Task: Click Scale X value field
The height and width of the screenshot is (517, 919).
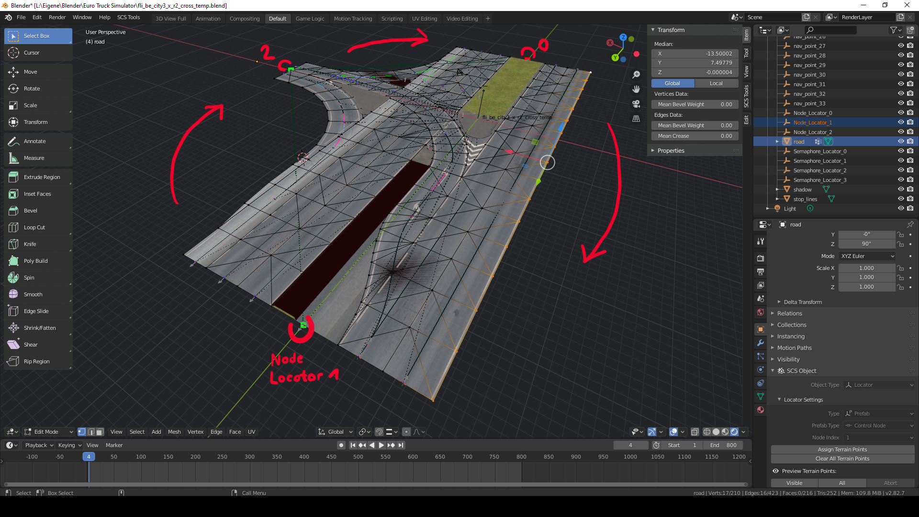Action: (x=866, y=268)
